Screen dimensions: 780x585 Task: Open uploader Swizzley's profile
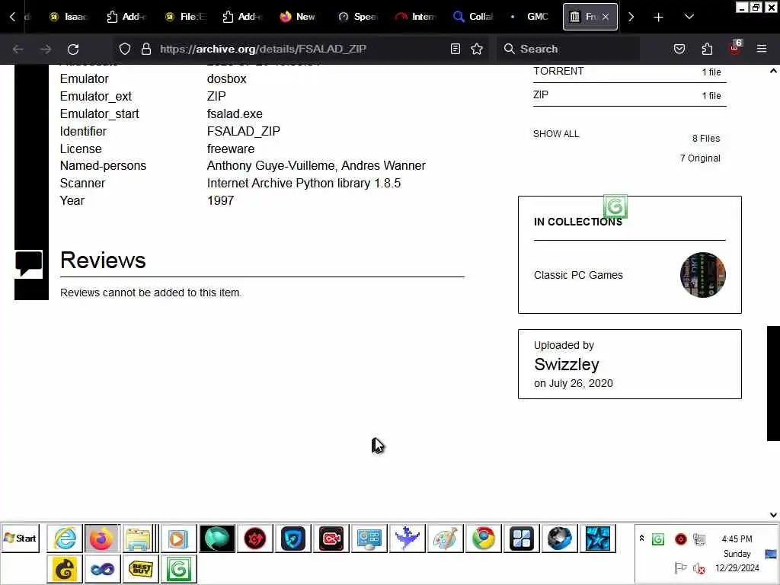coord(567,364)
